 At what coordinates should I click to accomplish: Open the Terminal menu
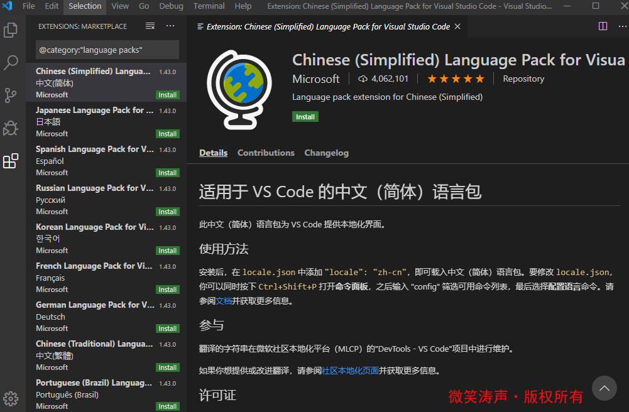[209, 6]
